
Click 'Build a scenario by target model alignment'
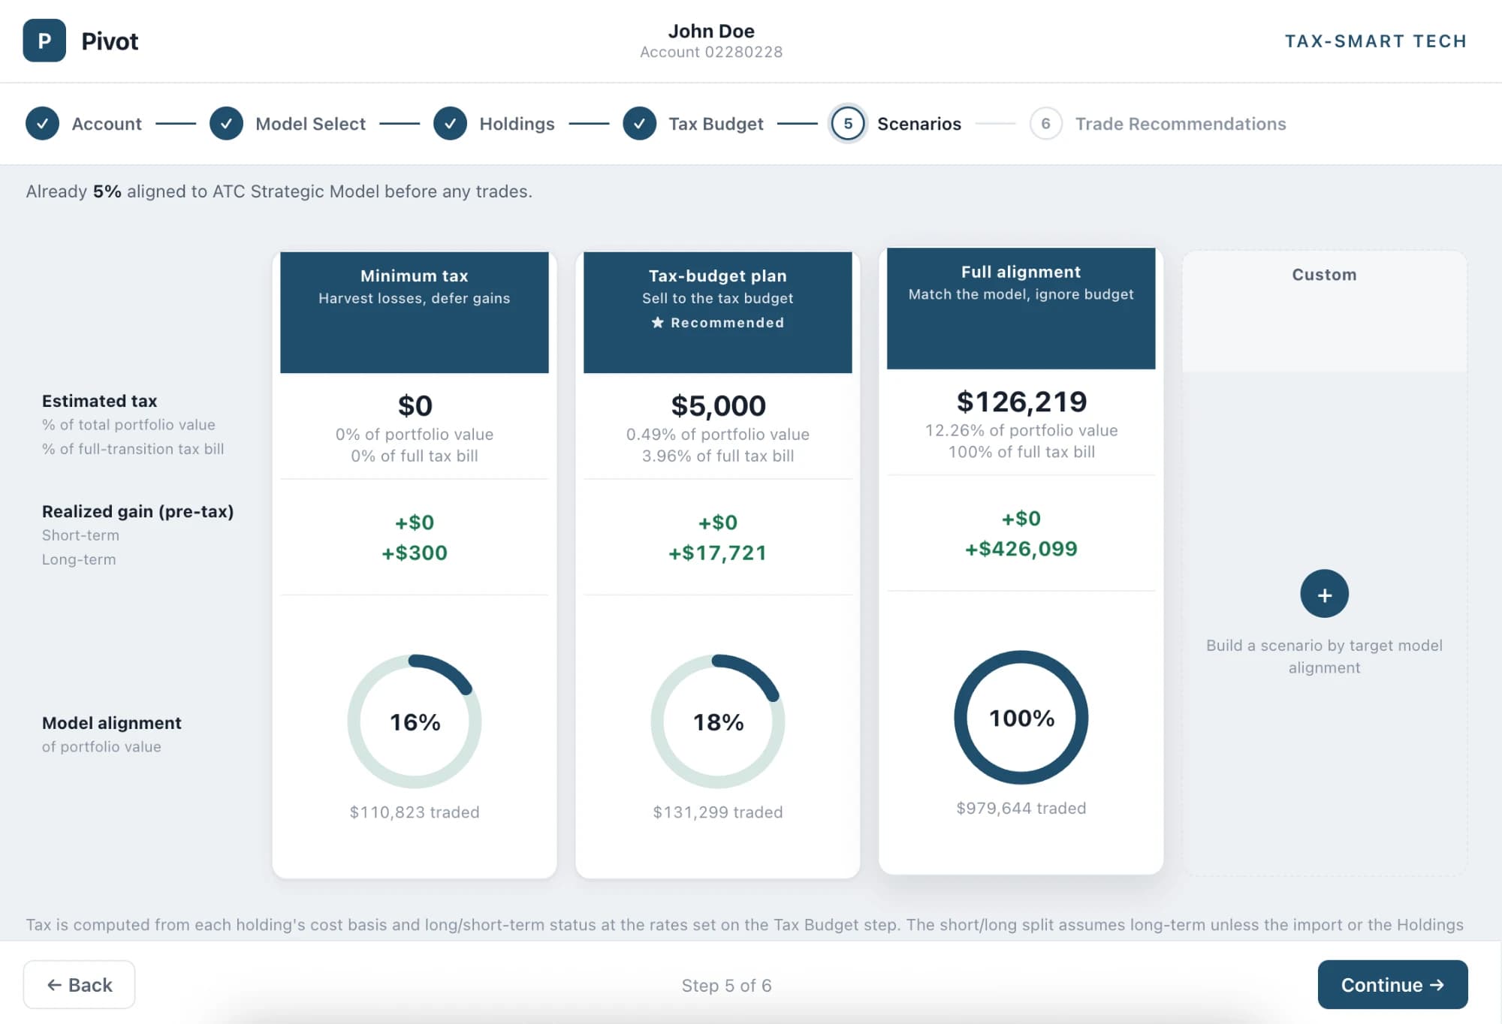(1324, 657)
